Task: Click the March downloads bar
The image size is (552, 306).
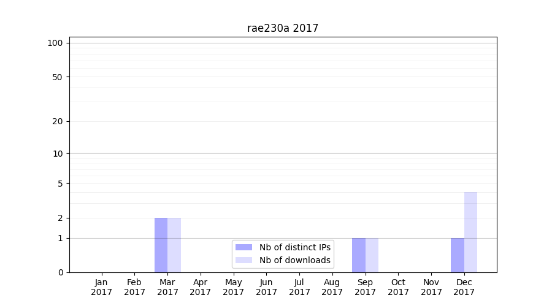Action: pyautogui.click(x=174, y=245)
